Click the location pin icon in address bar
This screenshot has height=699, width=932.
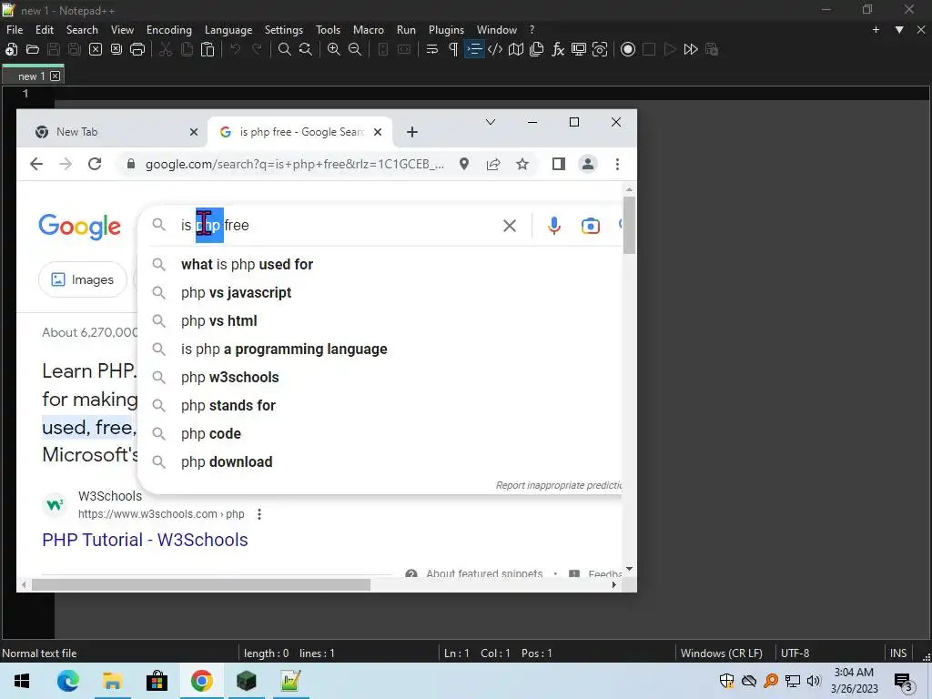(464, 164)
